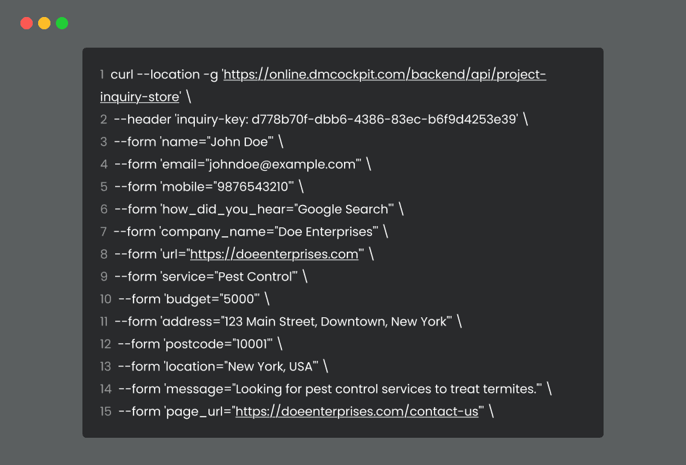686x465 pixels.
Task: Click the budget value 5000
Action: tap(239, 299)
